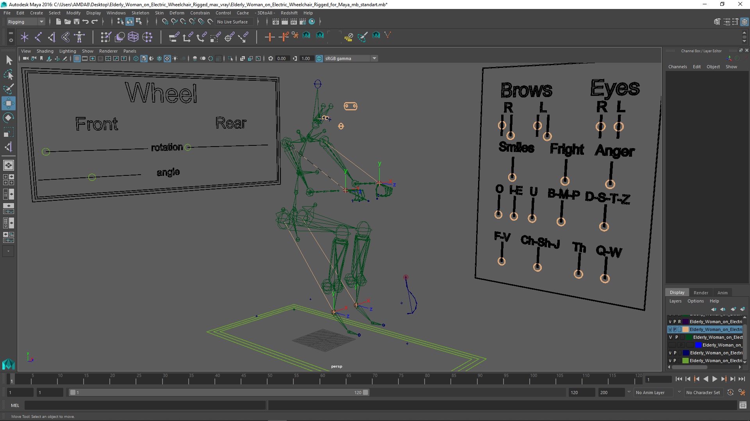Activate the Rotate tool in toolbox
The height and width of the screenshot is (421, 750).
(x=9, y=118)
